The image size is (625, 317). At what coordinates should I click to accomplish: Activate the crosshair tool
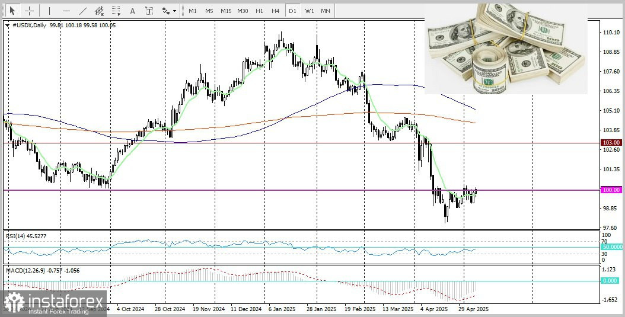click(28, 11)
